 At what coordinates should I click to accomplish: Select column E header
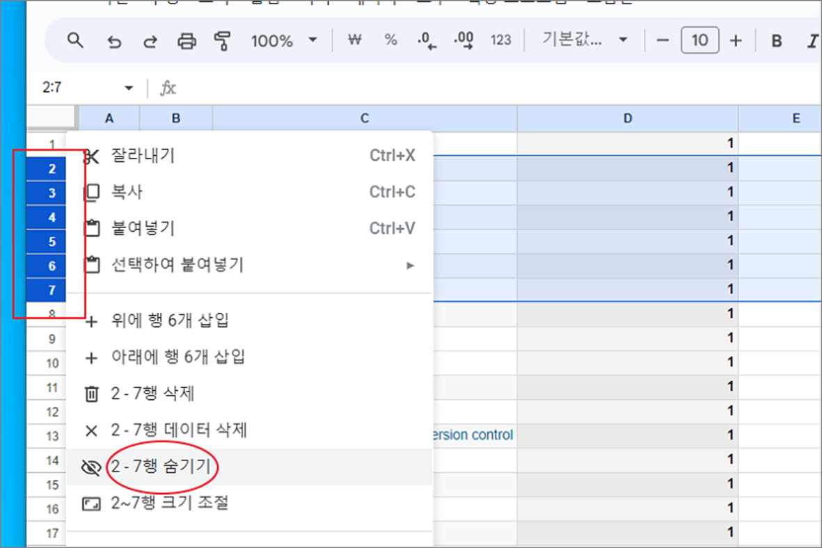click(780, 118)
